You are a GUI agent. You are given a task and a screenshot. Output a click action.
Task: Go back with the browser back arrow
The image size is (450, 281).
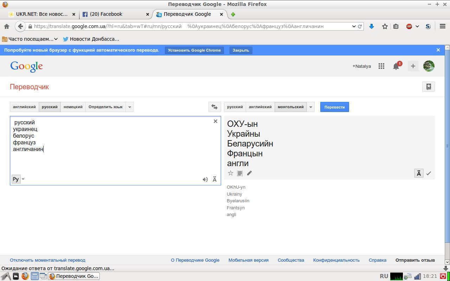pyautogui.click(x=20, y=26)
